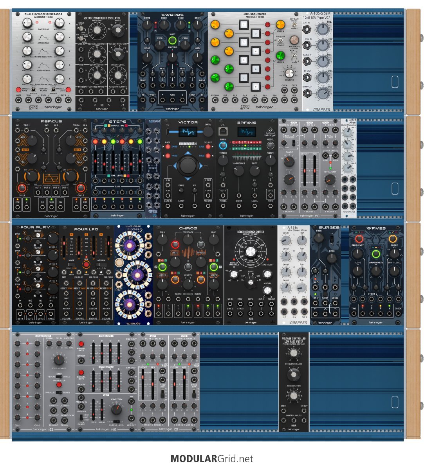This screenshot has height=467, width=424.
Task: Push step button 4 on Mix-Sequencer 1050
Action: click(256, 51)
